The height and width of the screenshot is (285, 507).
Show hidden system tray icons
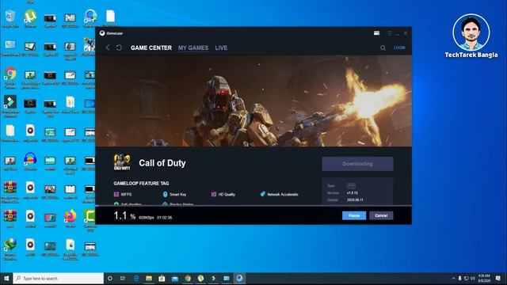(453, 278)
